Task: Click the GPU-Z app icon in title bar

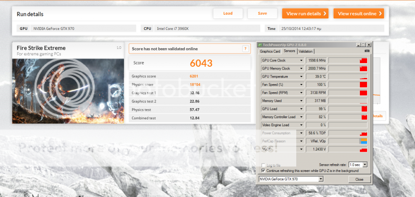Action: click(x=260, y=44)
